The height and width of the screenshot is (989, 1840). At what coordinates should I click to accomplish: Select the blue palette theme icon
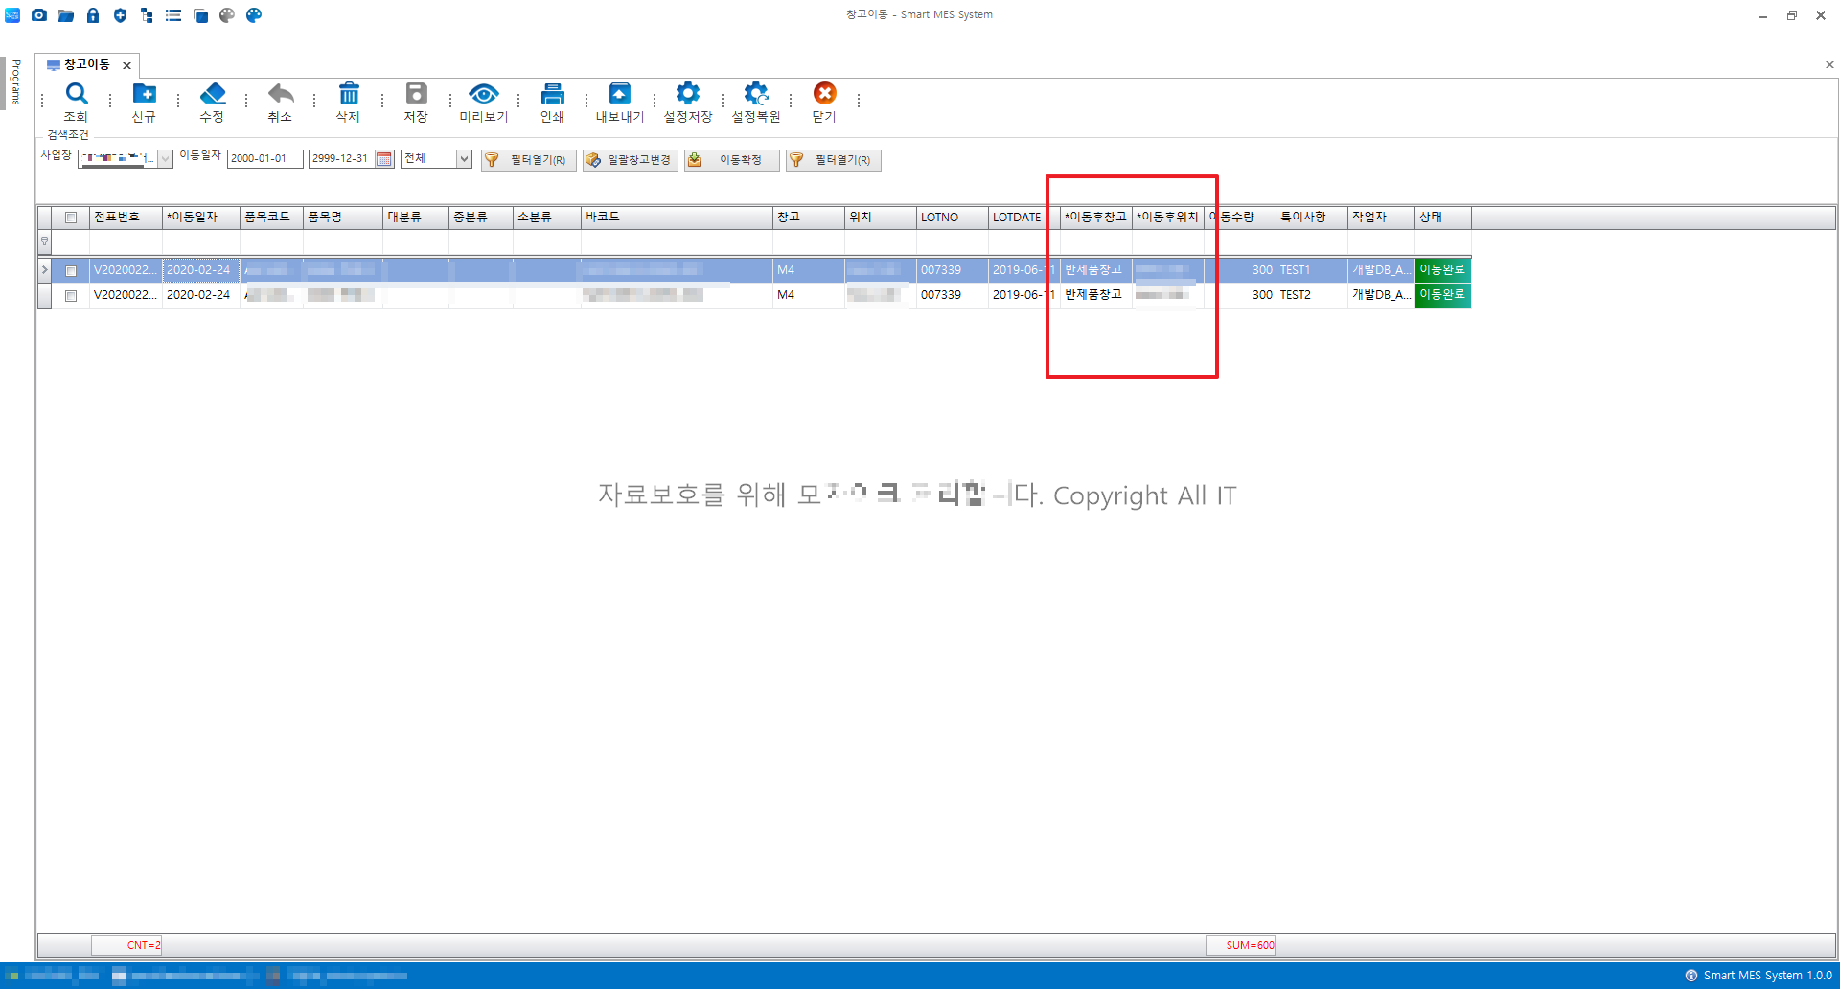(x=254, y=15)
